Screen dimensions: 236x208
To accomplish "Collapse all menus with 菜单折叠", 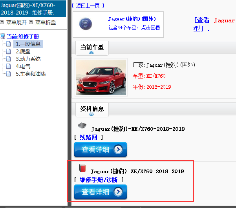I will coord(46,22).
